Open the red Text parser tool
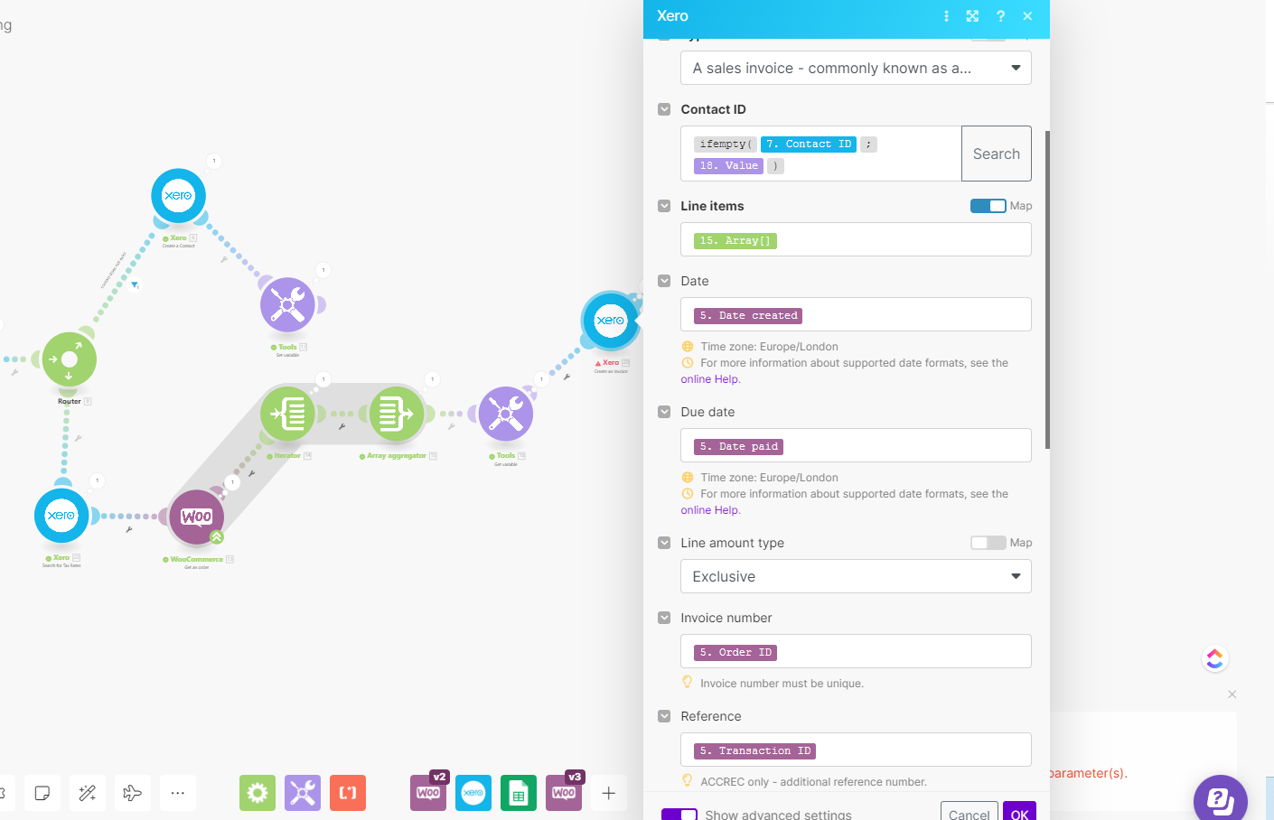Screen dimensions: 1274x820 click(348, 793)
